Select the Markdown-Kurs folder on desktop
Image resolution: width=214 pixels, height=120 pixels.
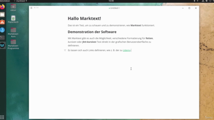[x=13, y=32]
